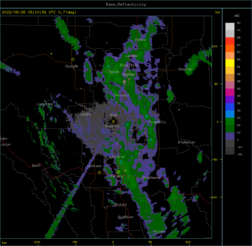Click the -30 value in dBZ legend
The width and height of the screenshot is (252, 246).
tap(239, 155)
